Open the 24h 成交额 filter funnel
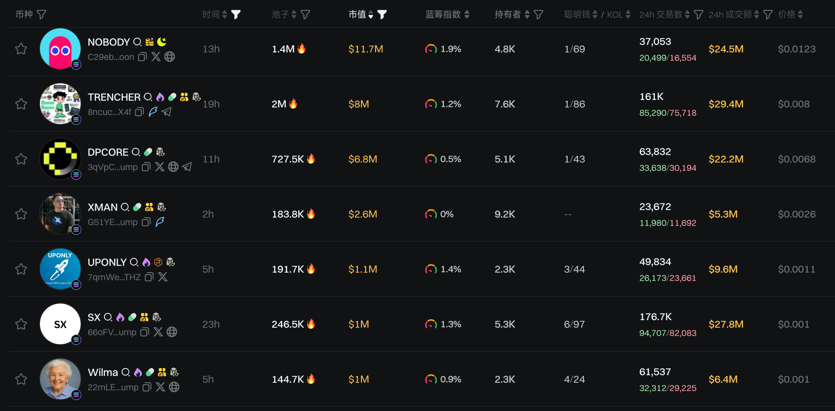Screen dimensions: 835x411 [768, 15]
